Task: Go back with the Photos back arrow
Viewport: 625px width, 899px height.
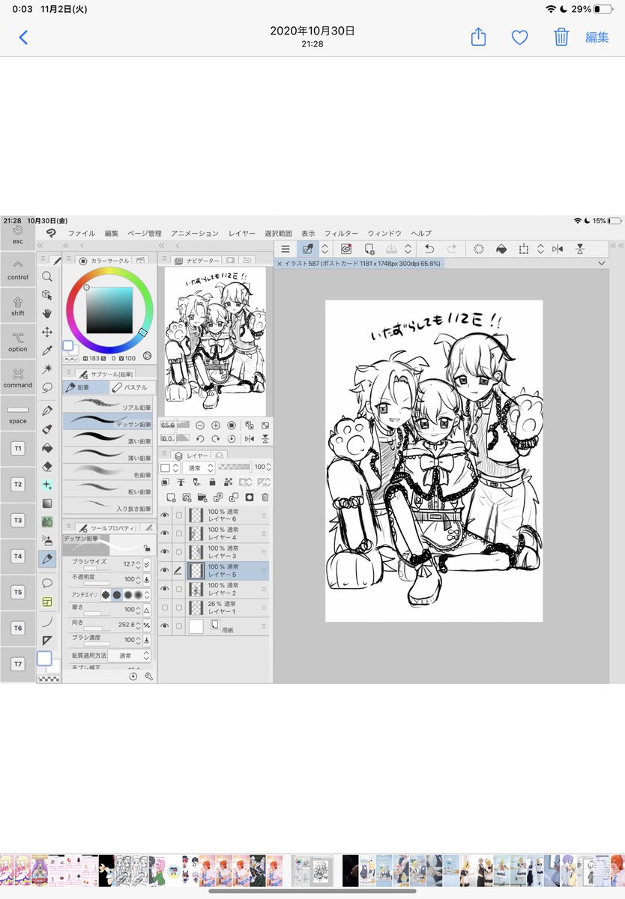Action: tap(23, 37)
